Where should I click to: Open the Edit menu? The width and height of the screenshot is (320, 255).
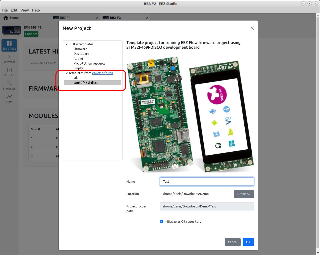[14, 10]
